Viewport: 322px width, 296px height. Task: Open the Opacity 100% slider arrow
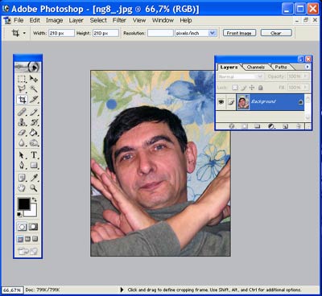click(x=305, y=76)
